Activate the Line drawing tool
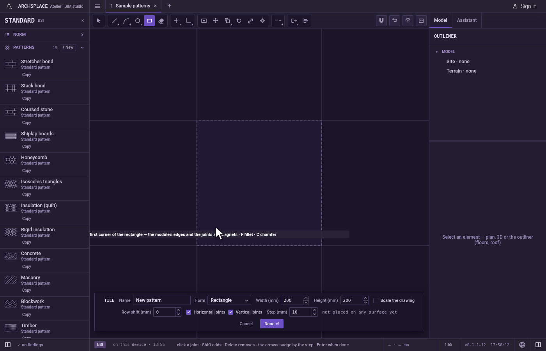The image size is (546, 351). coord(114,21)
